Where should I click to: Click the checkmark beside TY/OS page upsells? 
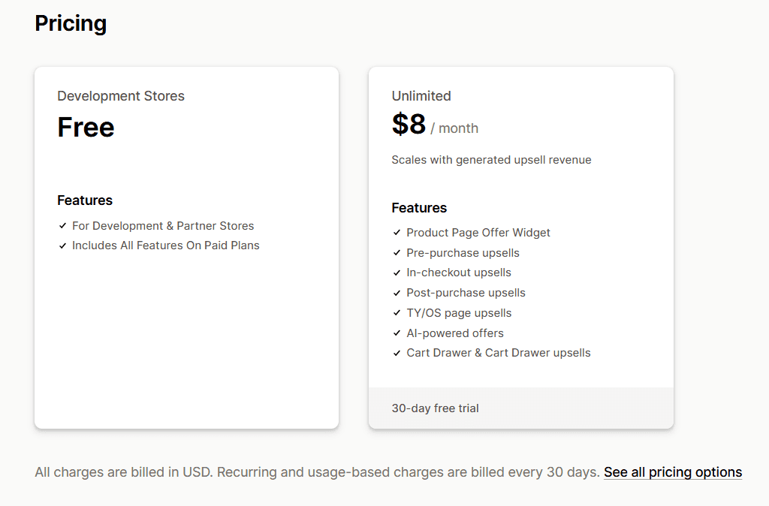[x=397, y=312]
